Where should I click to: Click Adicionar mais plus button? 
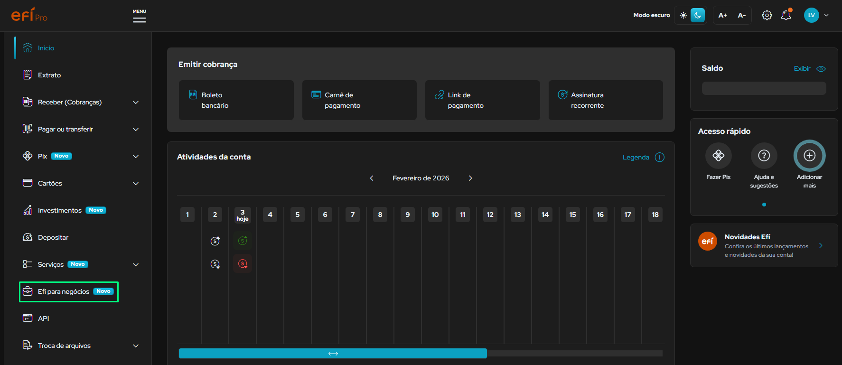point(809,156)
